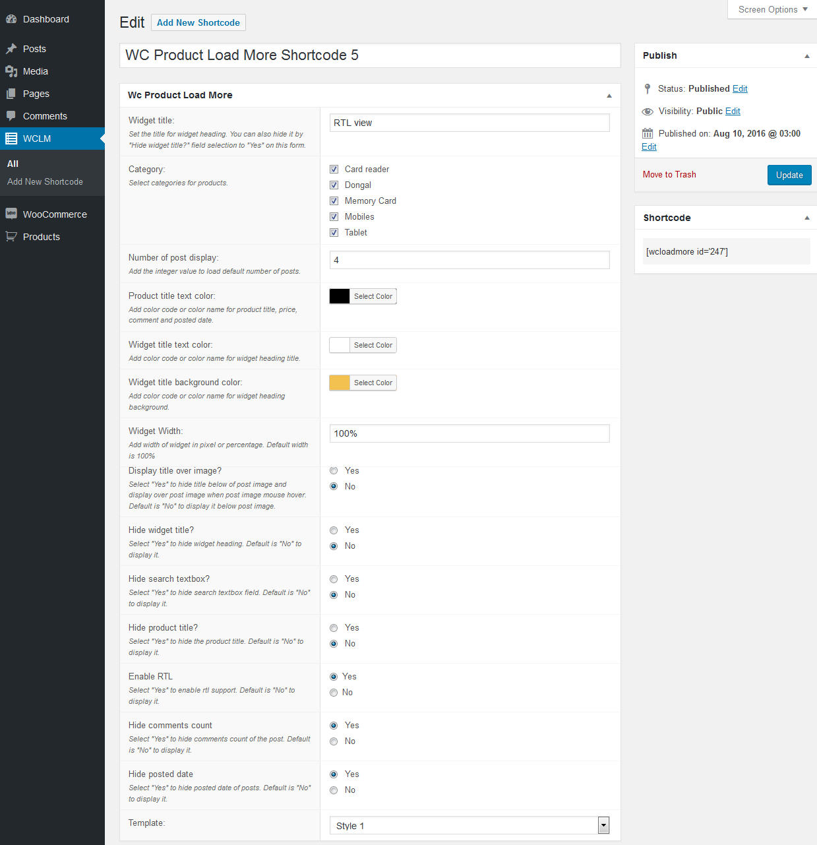Click the white widget title color swatch
Image resolution: width=817 pixels, height=845 pixels.
340,345
